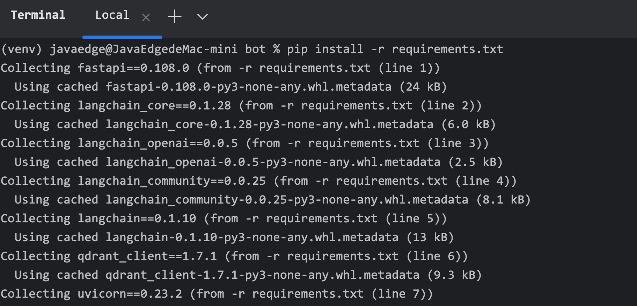Click the Collecting fastapi==0.108.0 line

pyautogui.click(x=220, y=68)
